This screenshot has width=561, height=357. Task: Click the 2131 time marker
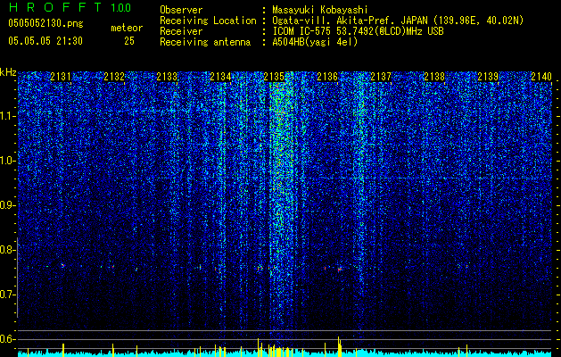coord(61,76)
